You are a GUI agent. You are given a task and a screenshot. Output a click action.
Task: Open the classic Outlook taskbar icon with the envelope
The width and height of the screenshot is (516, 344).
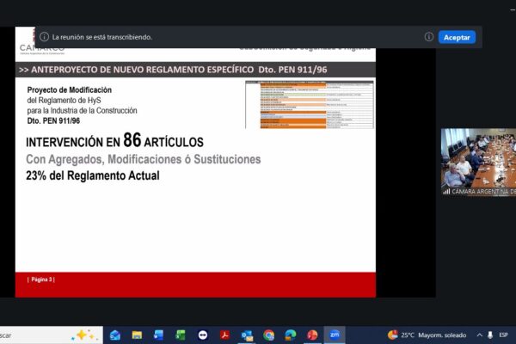[x=247, y=335]
